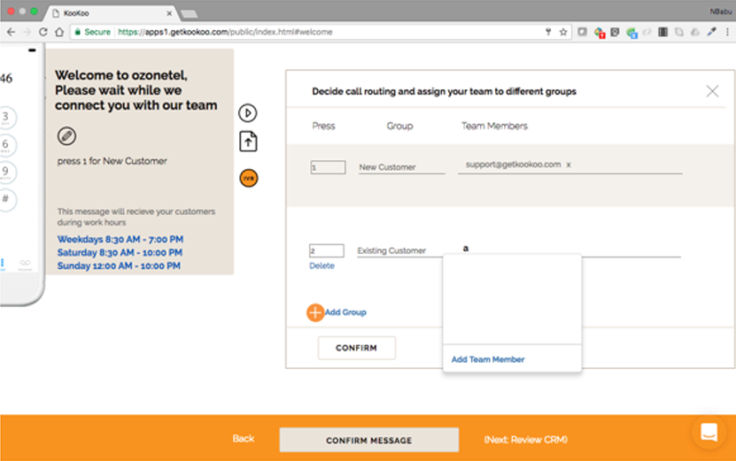Close the KooKoo browser tab
The width and height of the screenshot is (736, 461).
169,13
